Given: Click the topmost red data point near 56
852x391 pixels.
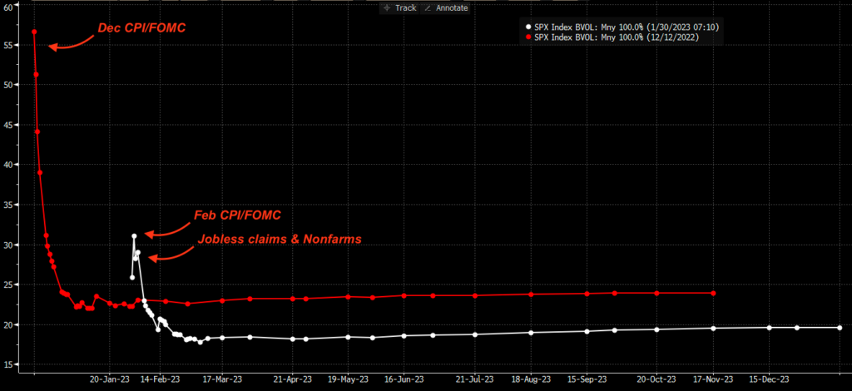Looking at the screenshot, I should point(34,32).
